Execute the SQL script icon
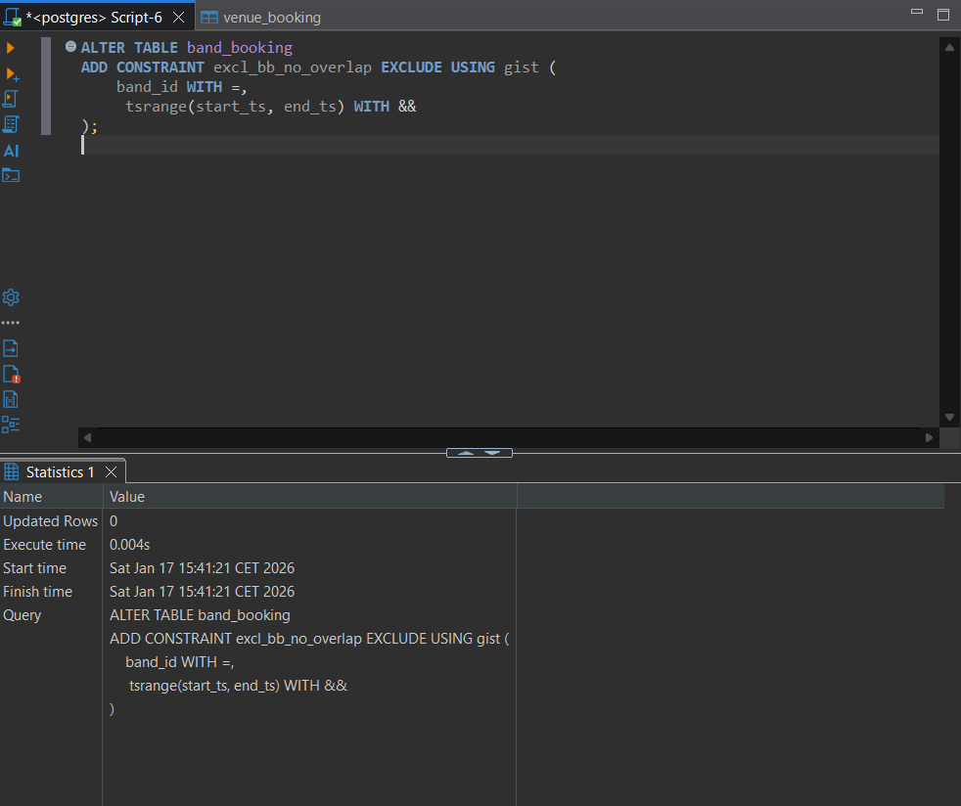Screen dimensions: 961x806 12,99
